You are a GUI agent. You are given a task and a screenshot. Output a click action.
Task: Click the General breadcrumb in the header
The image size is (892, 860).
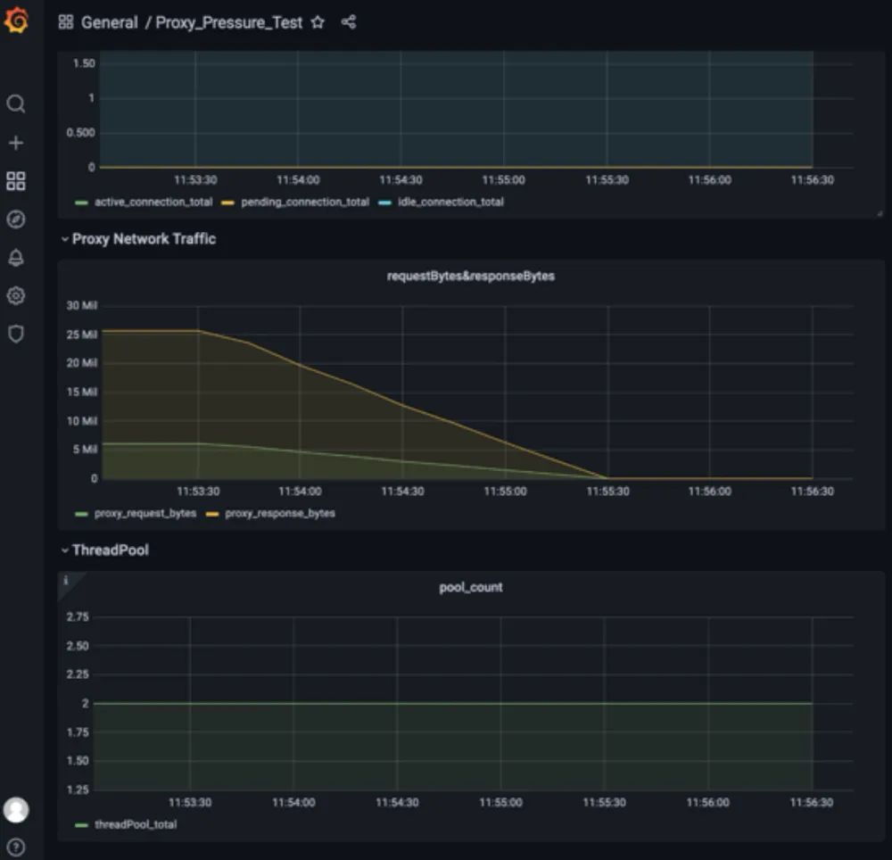point(109,22)
